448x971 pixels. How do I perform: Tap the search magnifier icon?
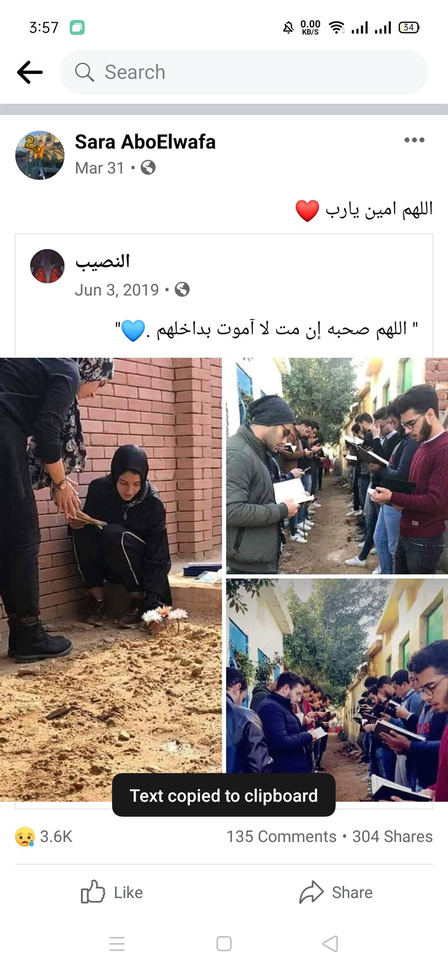(x=84, y=72)
